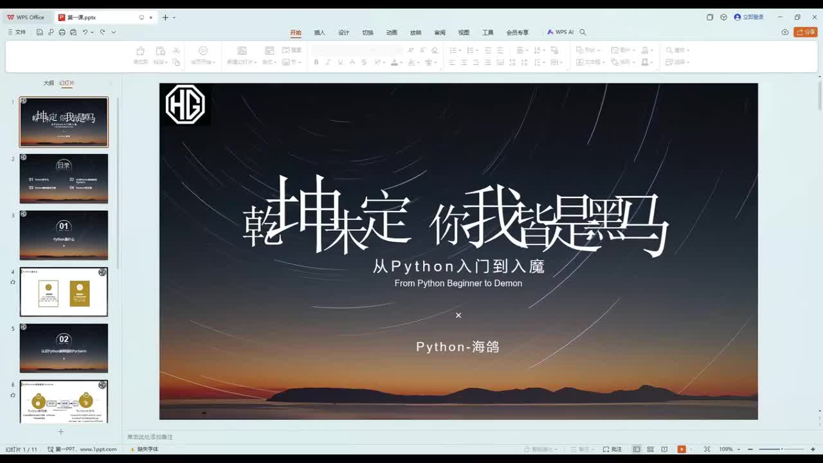Toggle the 批注 comments button in status bar

point(613,449)
